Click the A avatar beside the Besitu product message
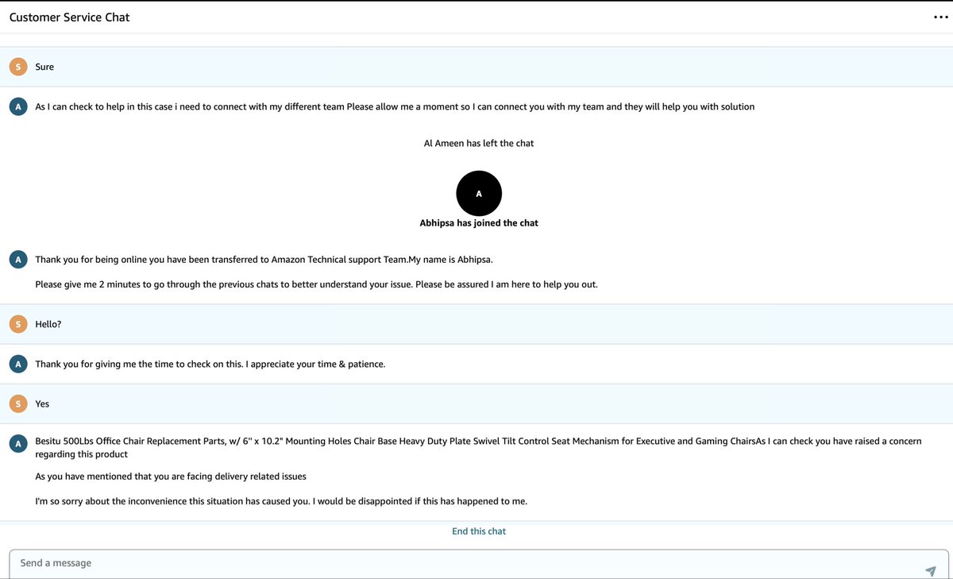 [18, 443]
